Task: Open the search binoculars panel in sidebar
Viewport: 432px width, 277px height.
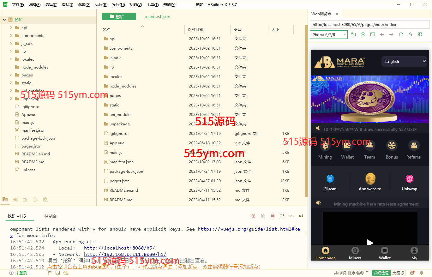Action: tap(15, 200)
